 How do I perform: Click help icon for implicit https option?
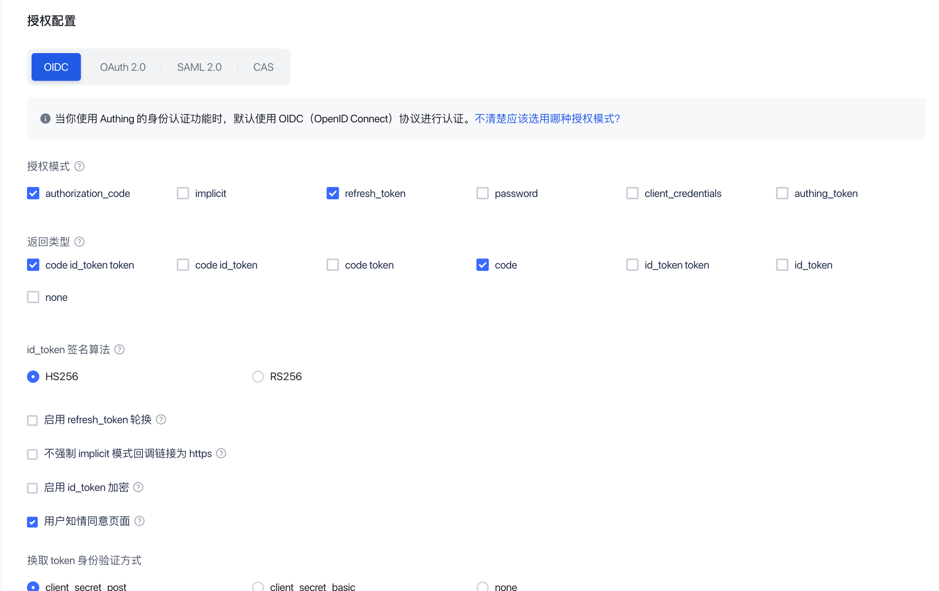[x=221, y=453]
